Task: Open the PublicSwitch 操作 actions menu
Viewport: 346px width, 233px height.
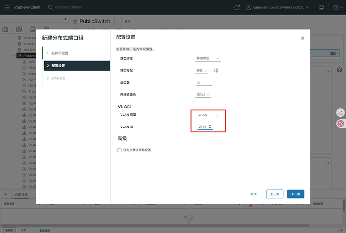Action: 125,22
